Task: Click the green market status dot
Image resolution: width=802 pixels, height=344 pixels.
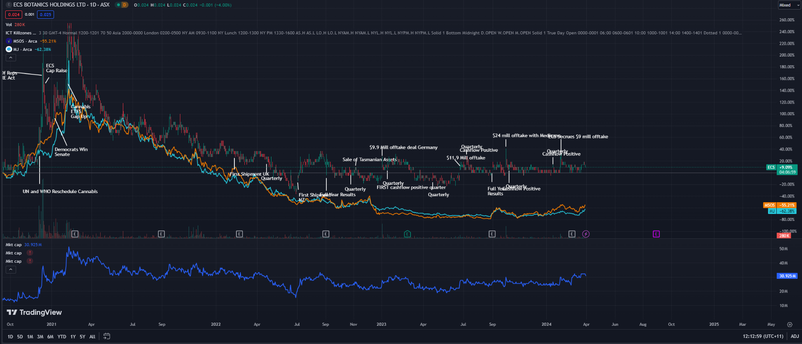Action: [x=118, y=5]
